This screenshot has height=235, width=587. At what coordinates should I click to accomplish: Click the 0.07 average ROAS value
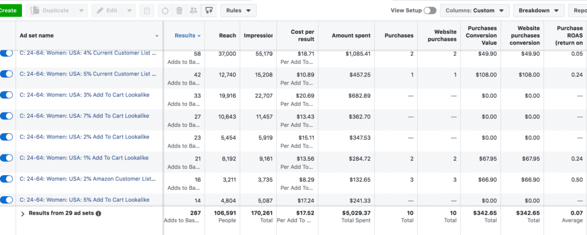pos(577,213)
